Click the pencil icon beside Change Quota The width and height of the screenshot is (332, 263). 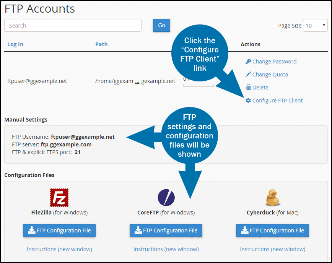click(x=248, y=75)
